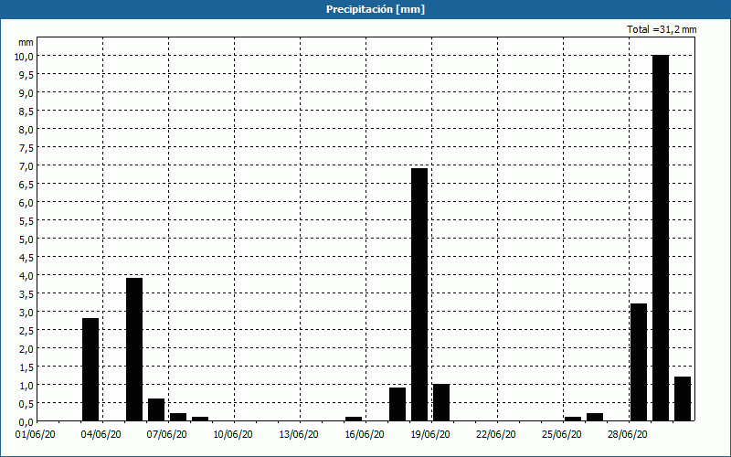This screenshot has height=457, width=731.
Task: Pick the 13/06/20 date label
Action: 299,435
